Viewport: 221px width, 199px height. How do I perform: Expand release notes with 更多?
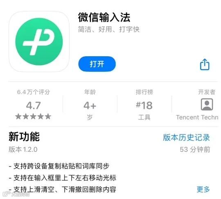(x=203, y=189)
